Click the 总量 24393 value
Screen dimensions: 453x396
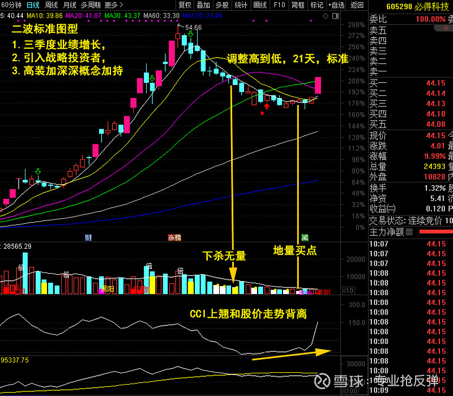pyautogui.click(x=434, y=167)
